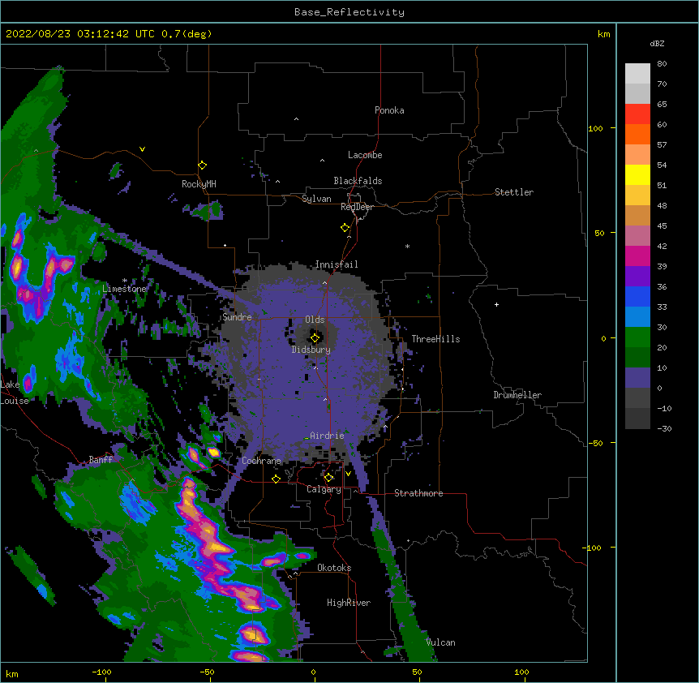
Task: Click the Sundre town label
Action: point(237,317)
